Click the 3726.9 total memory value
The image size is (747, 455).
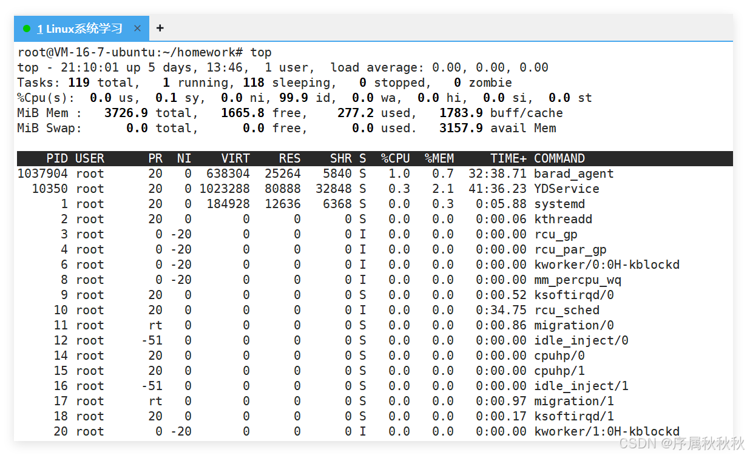(126, 113)
